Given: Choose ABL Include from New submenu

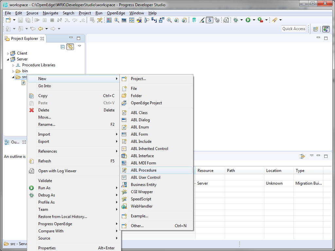Looking at the screenshot, I should pyautogui.click(x=157, y=142).
